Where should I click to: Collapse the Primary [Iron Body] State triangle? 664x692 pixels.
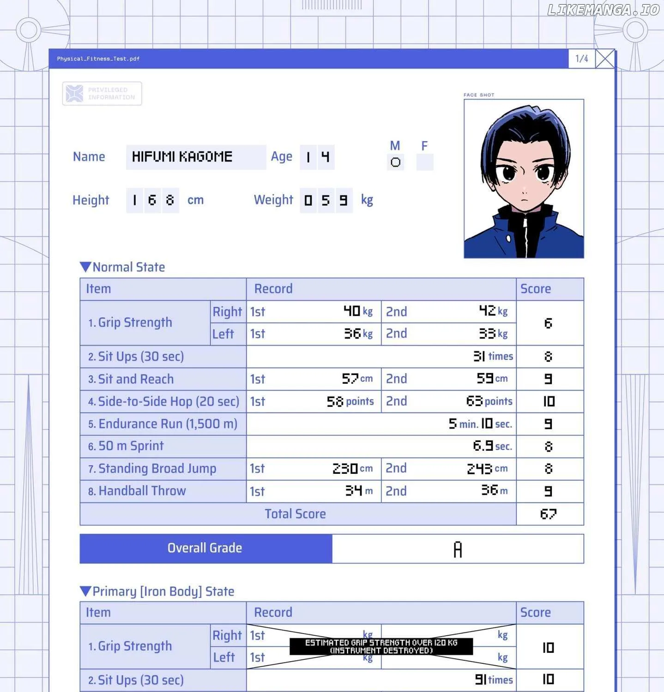(85, 591)
